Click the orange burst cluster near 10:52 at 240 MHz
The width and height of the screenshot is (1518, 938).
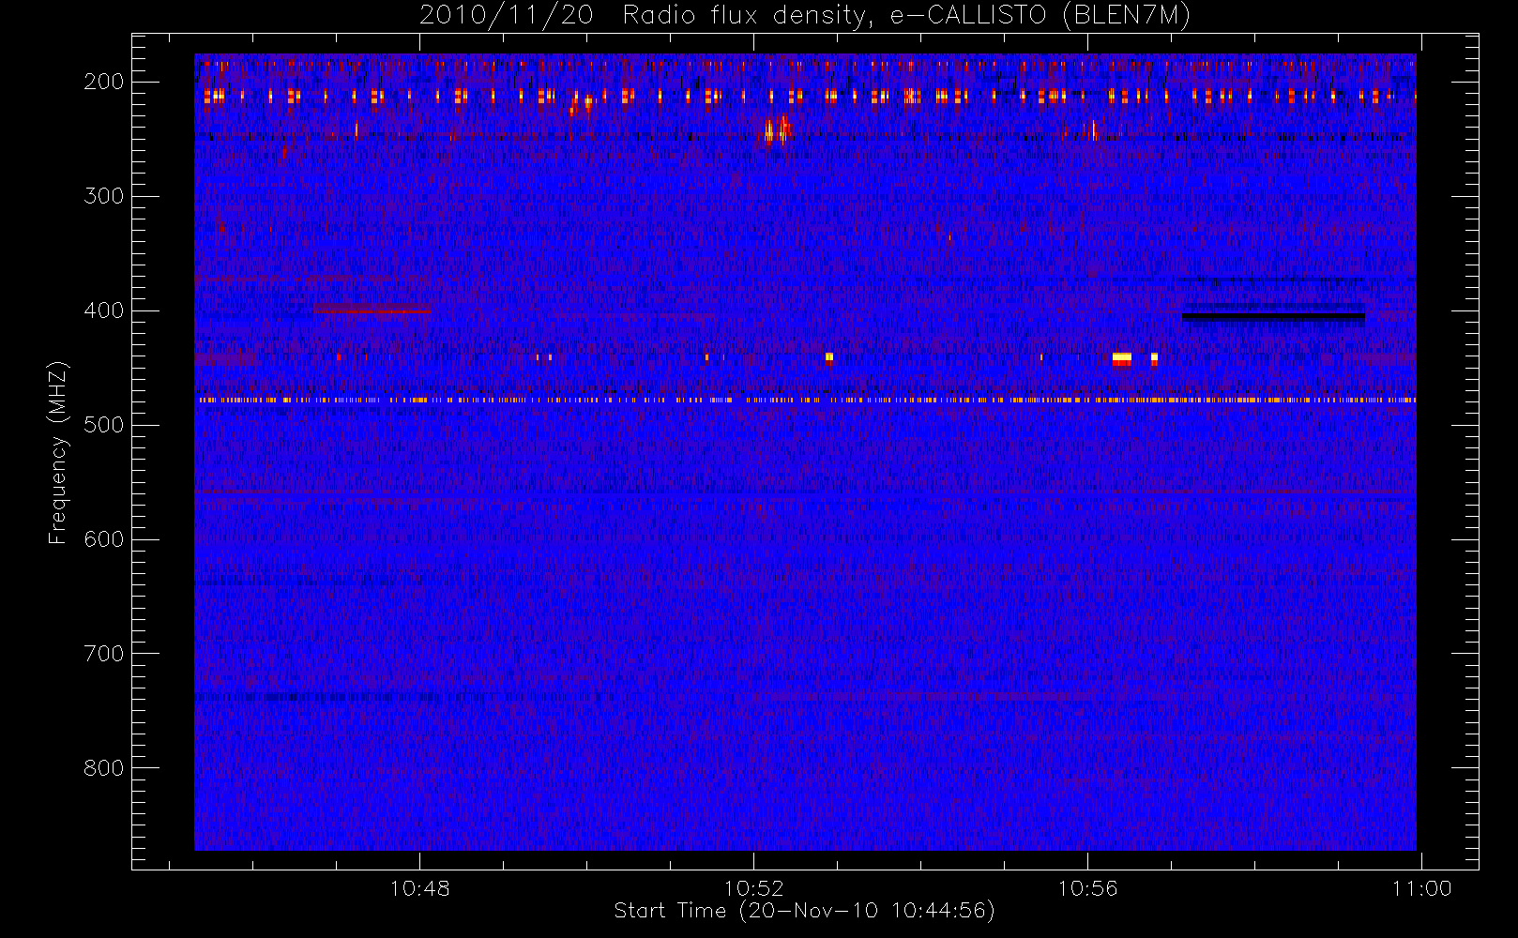click(x=778, y=129)
